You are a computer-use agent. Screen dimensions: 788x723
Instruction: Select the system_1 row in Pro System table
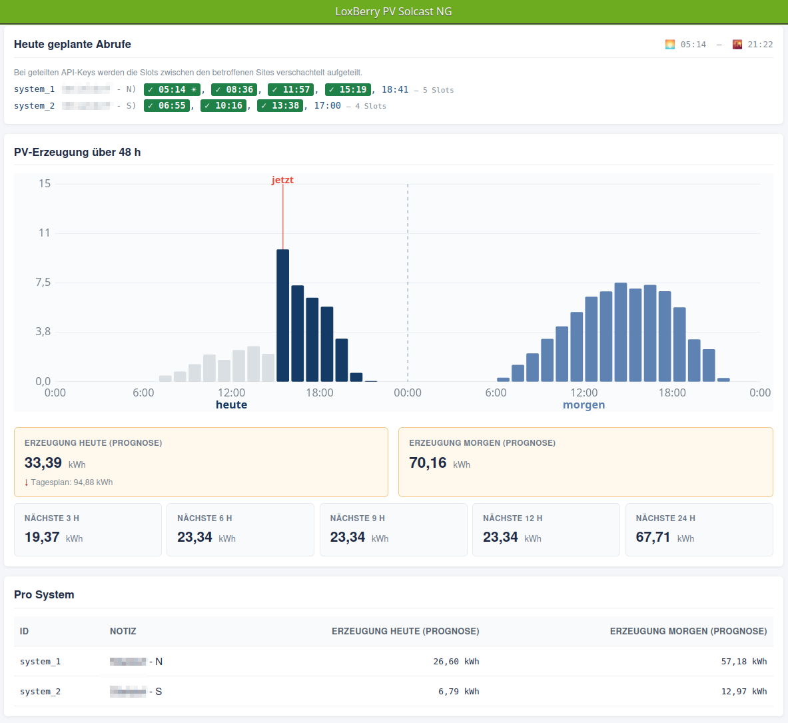(394, 661)
